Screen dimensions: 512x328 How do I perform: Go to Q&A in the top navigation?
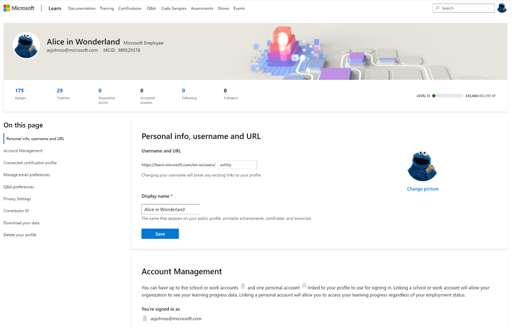pyautogui.click(x=151, y=8)
